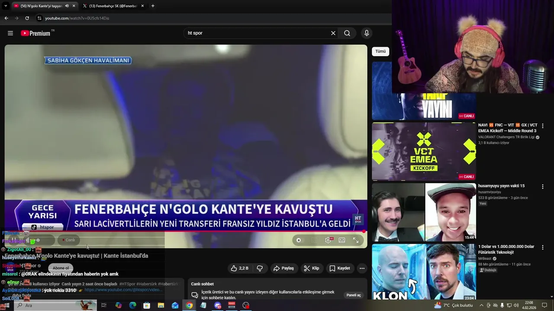
Task: Open options menu for the husamyuyu video
Action: pyautogui.click(x=542, y=187)
